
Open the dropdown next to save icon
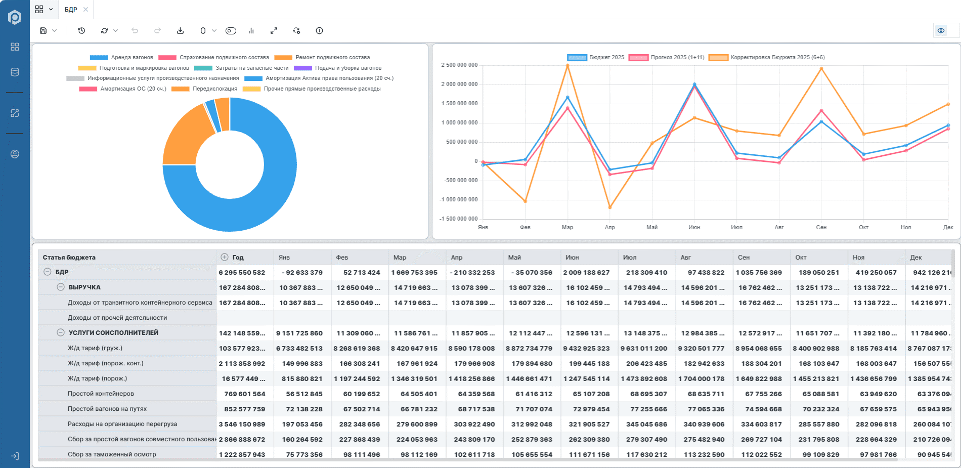(55, 31)
